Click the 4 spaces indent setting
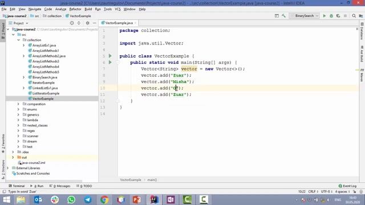Viewport: 365px width, 205px height. (x=342, y=191)
